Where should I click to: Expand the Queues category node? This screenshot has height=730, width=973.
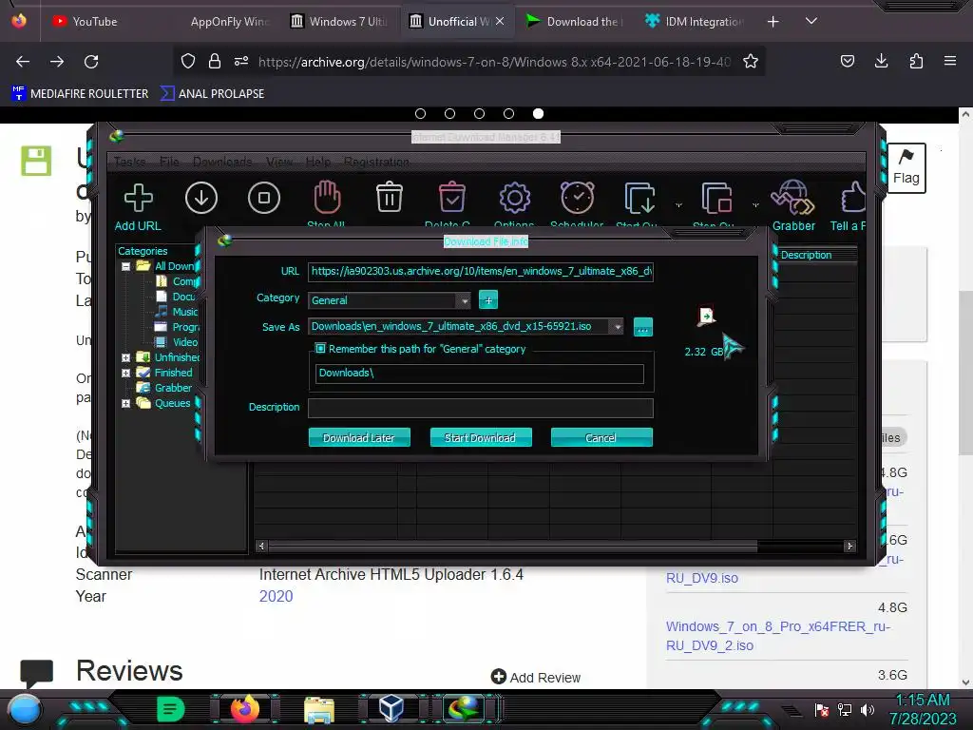[x=126, y=403]
